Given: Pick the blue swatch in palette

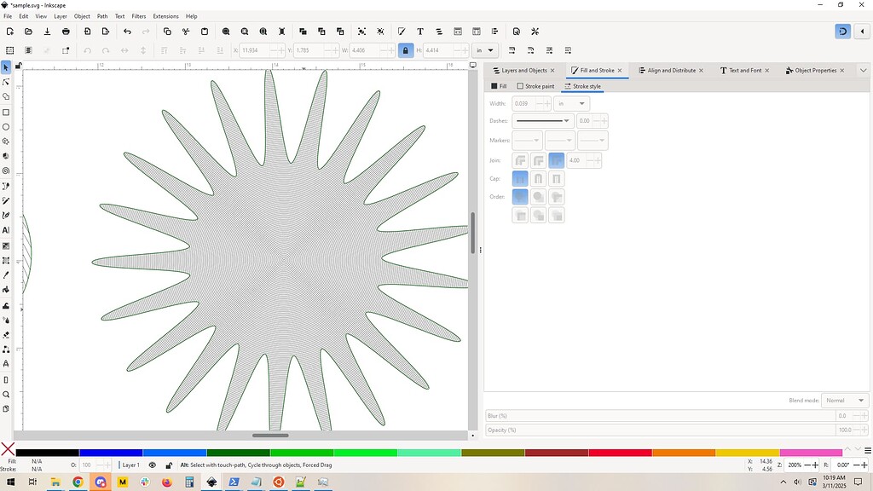Looking at the screenshot, I should 111,453.
